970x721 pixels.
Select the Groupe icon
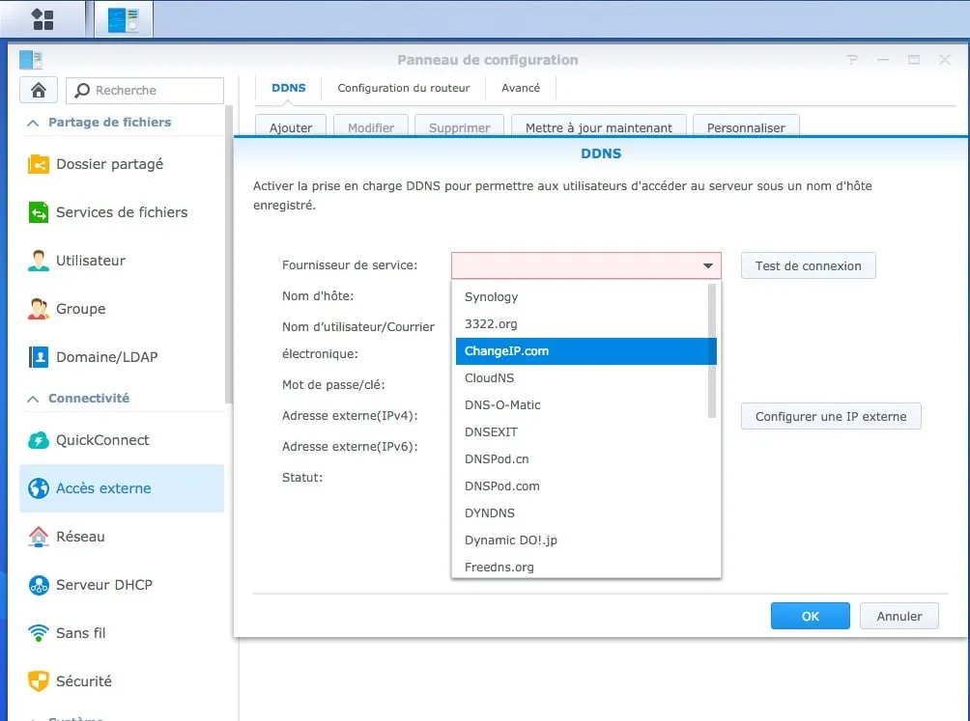point(39,309)
